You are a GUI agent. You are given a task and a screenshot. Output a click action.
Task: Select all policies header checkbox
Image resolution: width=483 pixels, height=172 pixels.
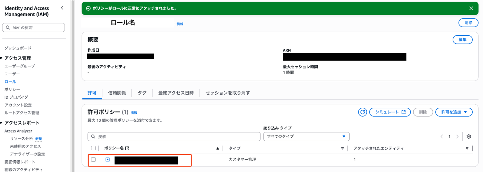tap(93, 148)
